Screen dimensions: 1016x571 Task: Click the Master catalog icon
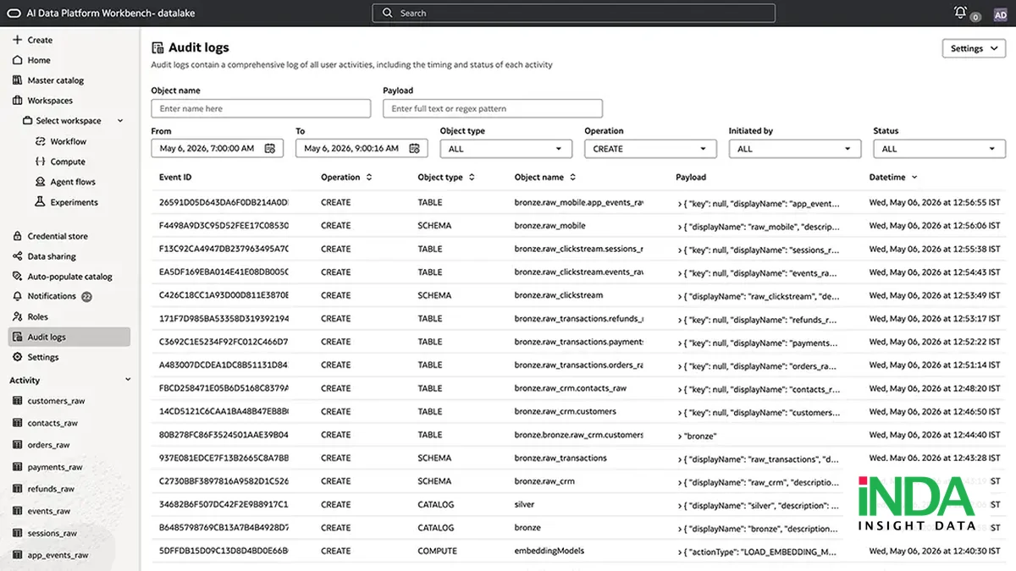[x=18, y=80]
